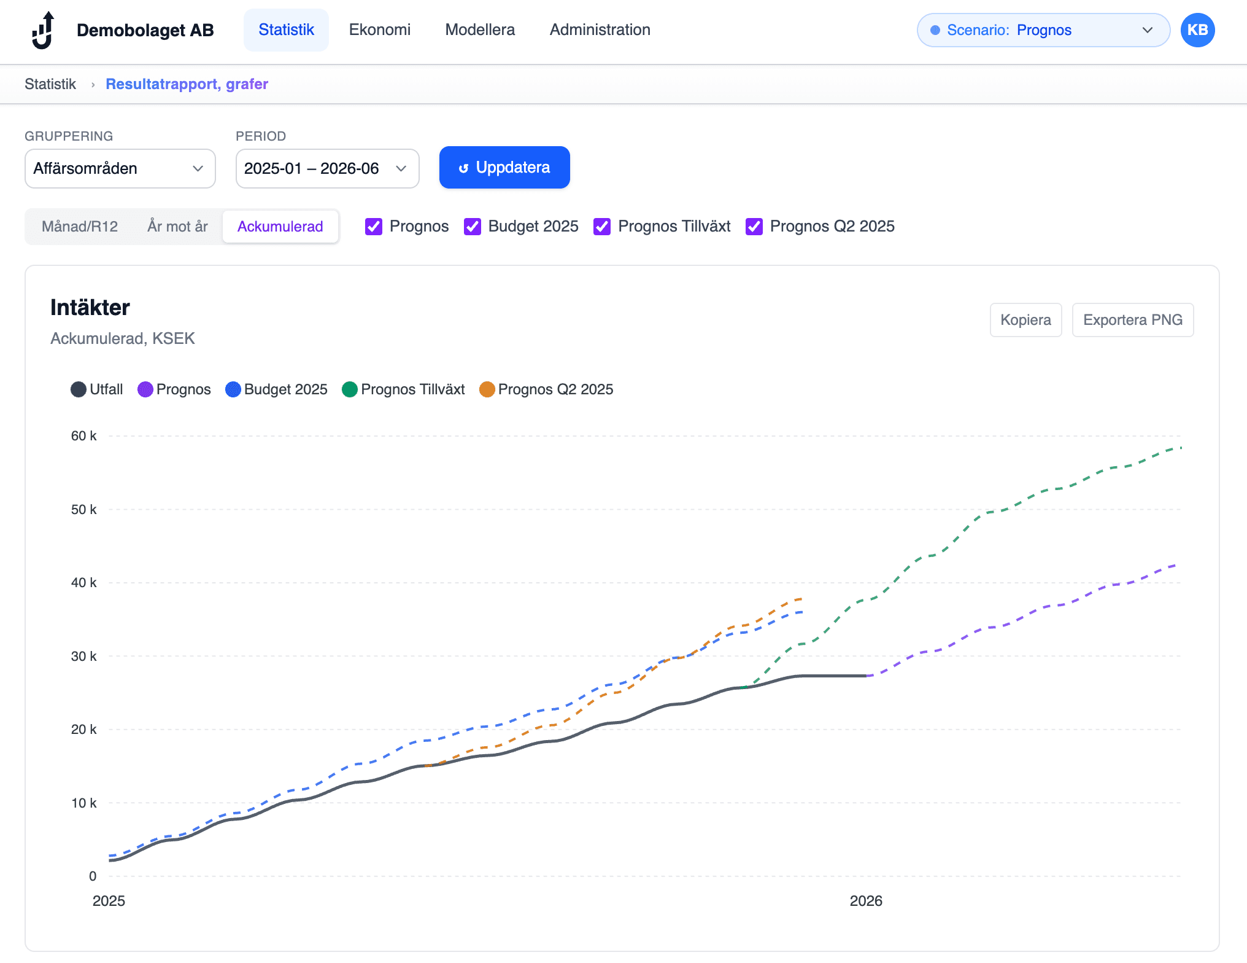Click the purple Prognos legend dot
The width and height of the screenshot is (1247, 963).
point(145,389)
